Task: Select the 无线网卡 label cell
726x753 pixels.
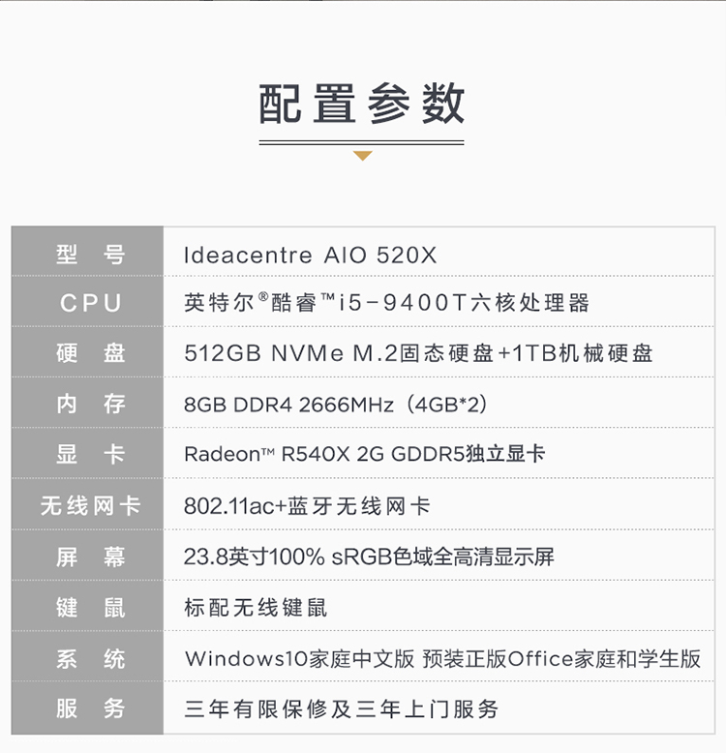Action: point(87,504)
